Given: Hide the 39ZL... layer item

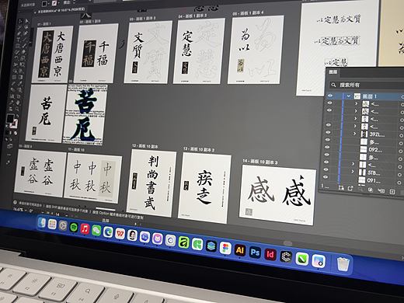Looking at the screenshot, I should 328,132.
